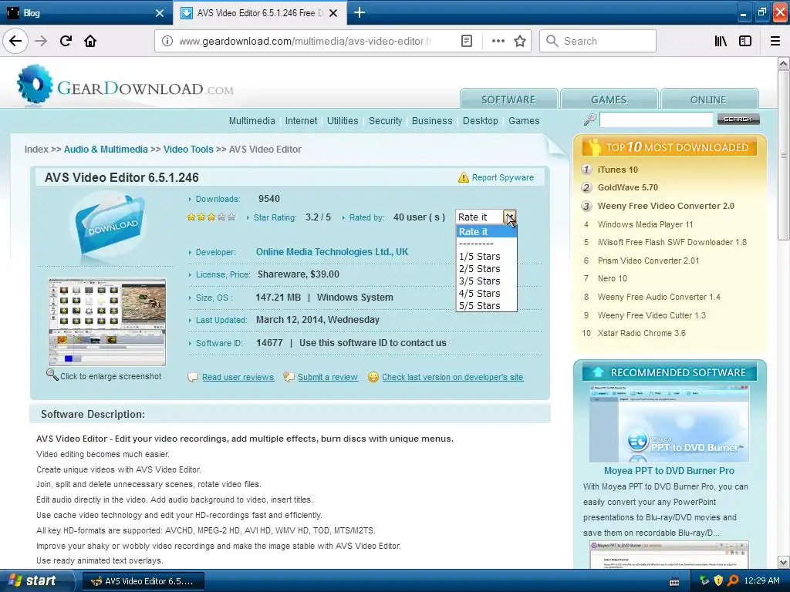Click the tray magnifier icon
The height and width of the screenshot is (592, 790).
[x=733, y=580]
